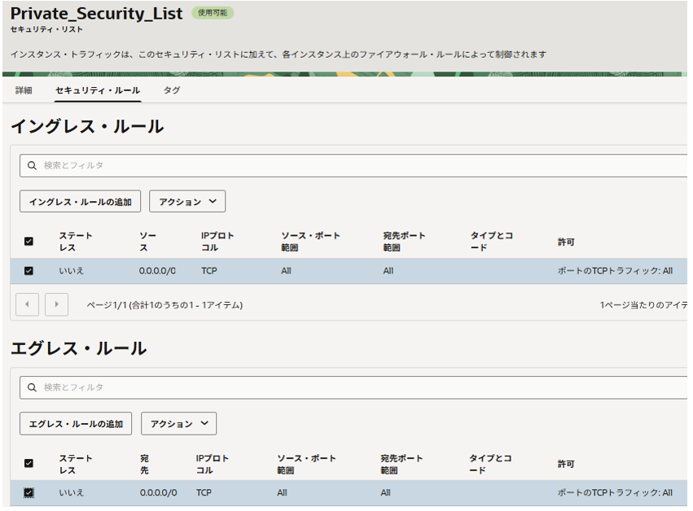Click the エグレス・ルールの追加 button
The image size is (693, 511).
(x=76, y=424)
